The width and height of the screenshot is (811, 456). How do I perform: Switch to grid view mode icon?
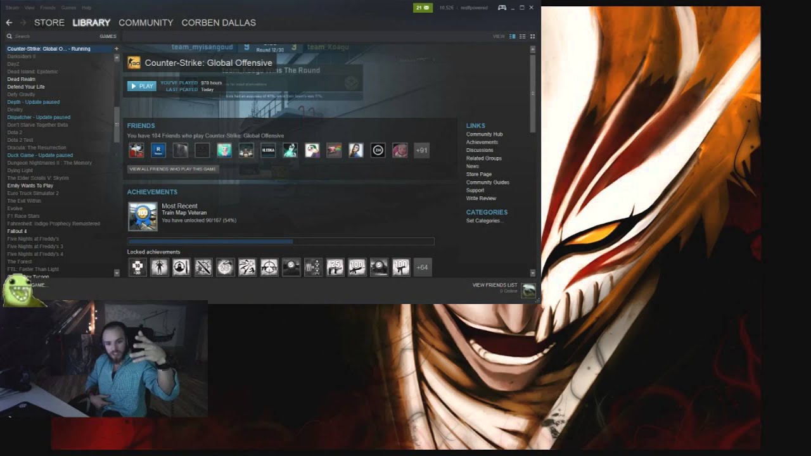(x=532, y=36)
